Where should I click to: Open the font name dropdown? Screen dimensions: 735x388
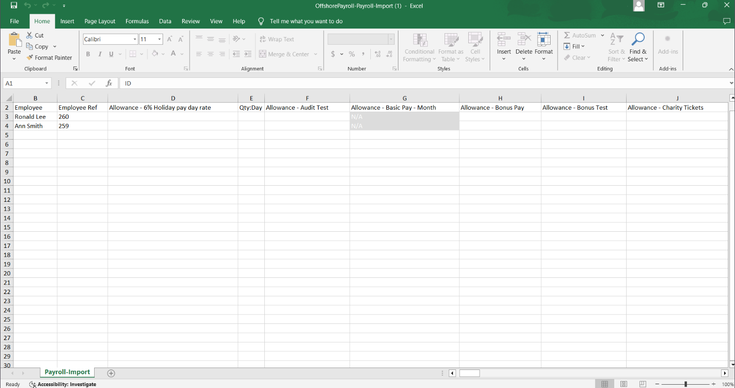pos(135,39)
